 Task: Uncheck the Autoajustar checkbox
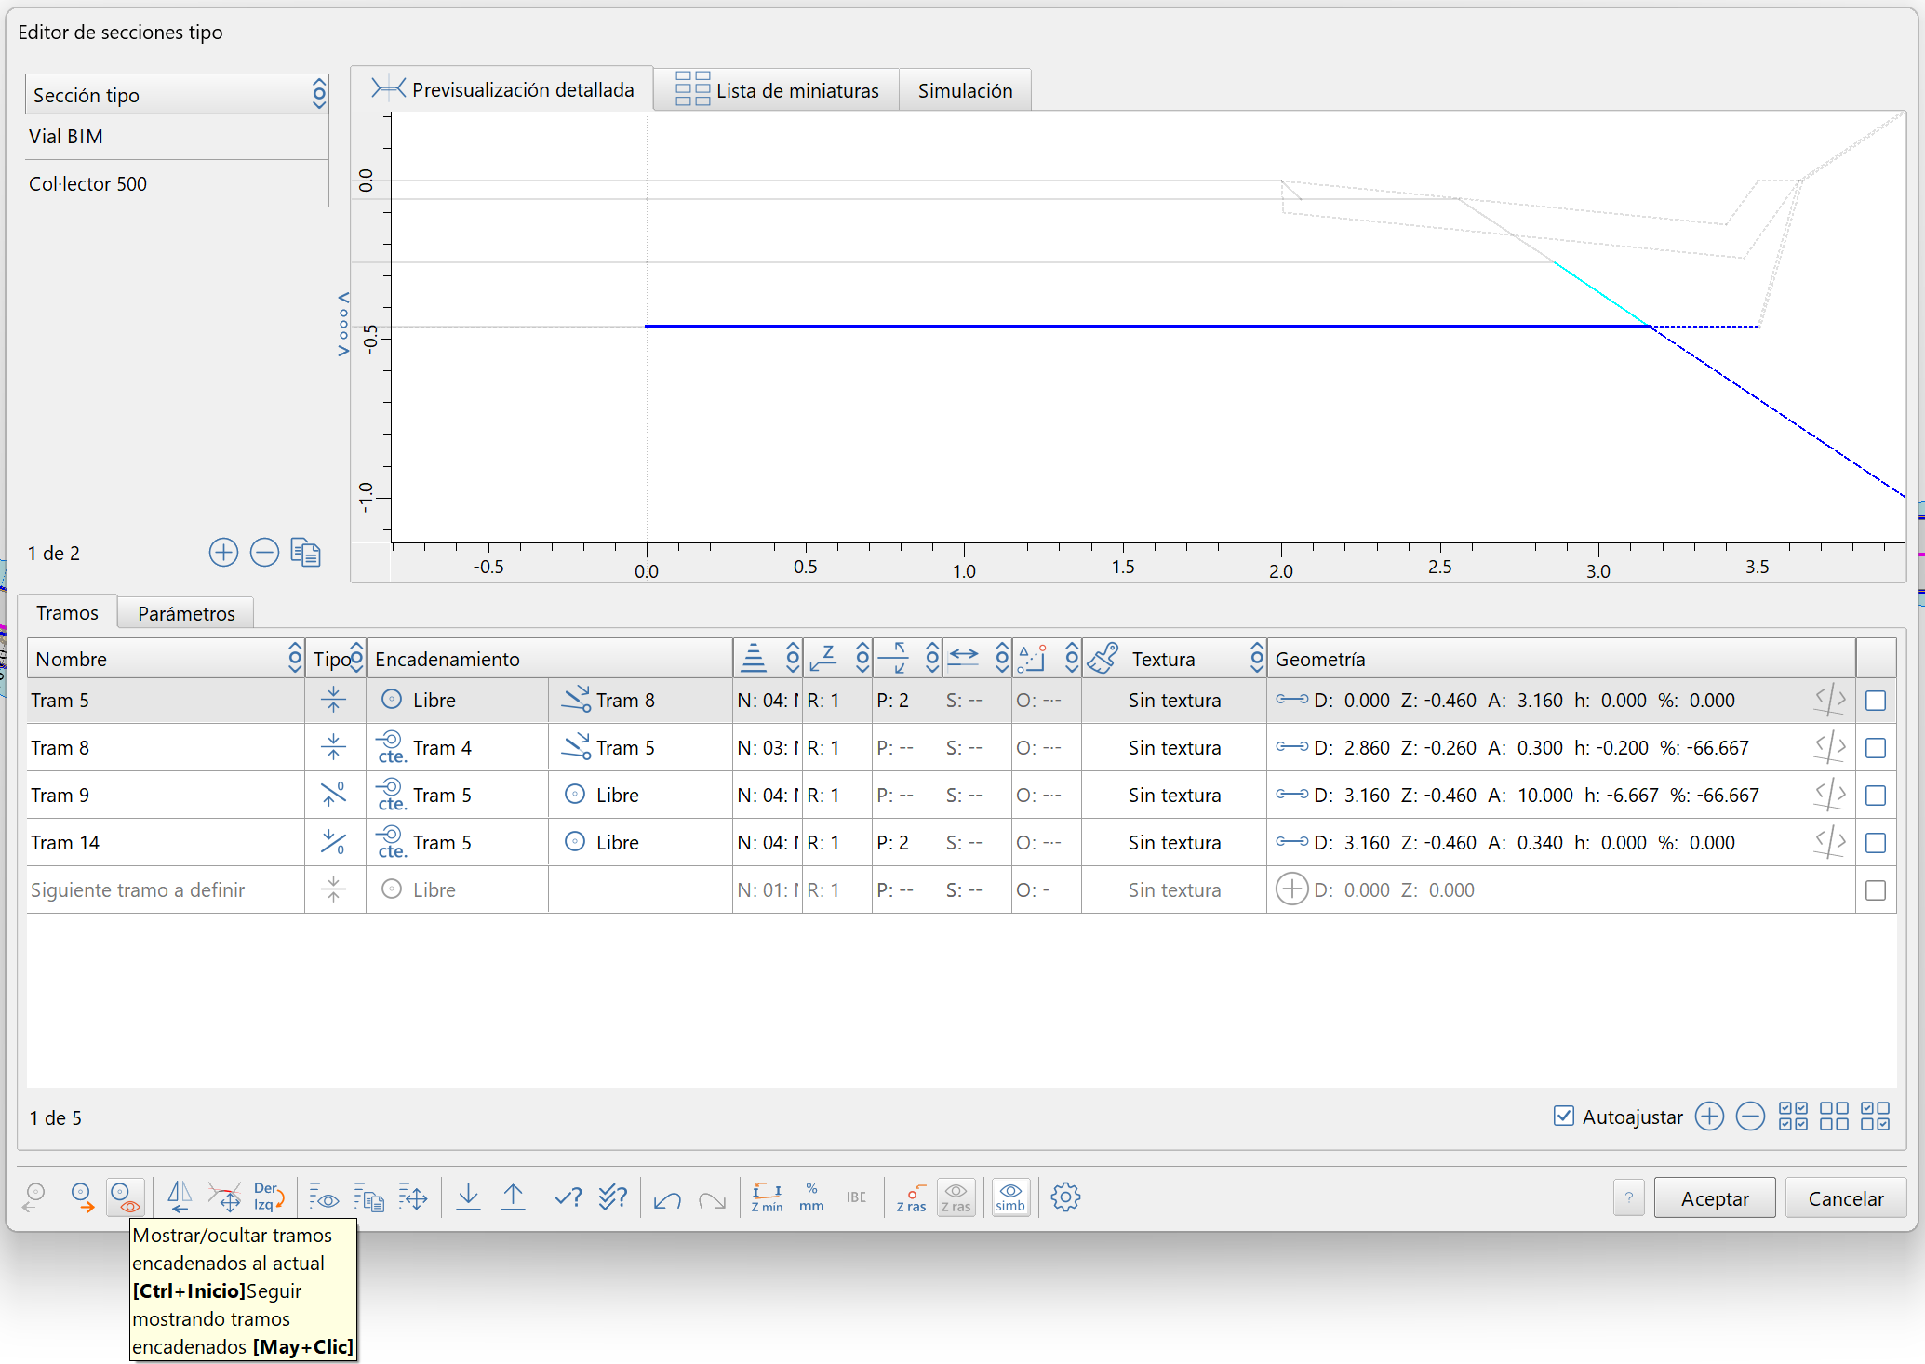(1564, 1116)
